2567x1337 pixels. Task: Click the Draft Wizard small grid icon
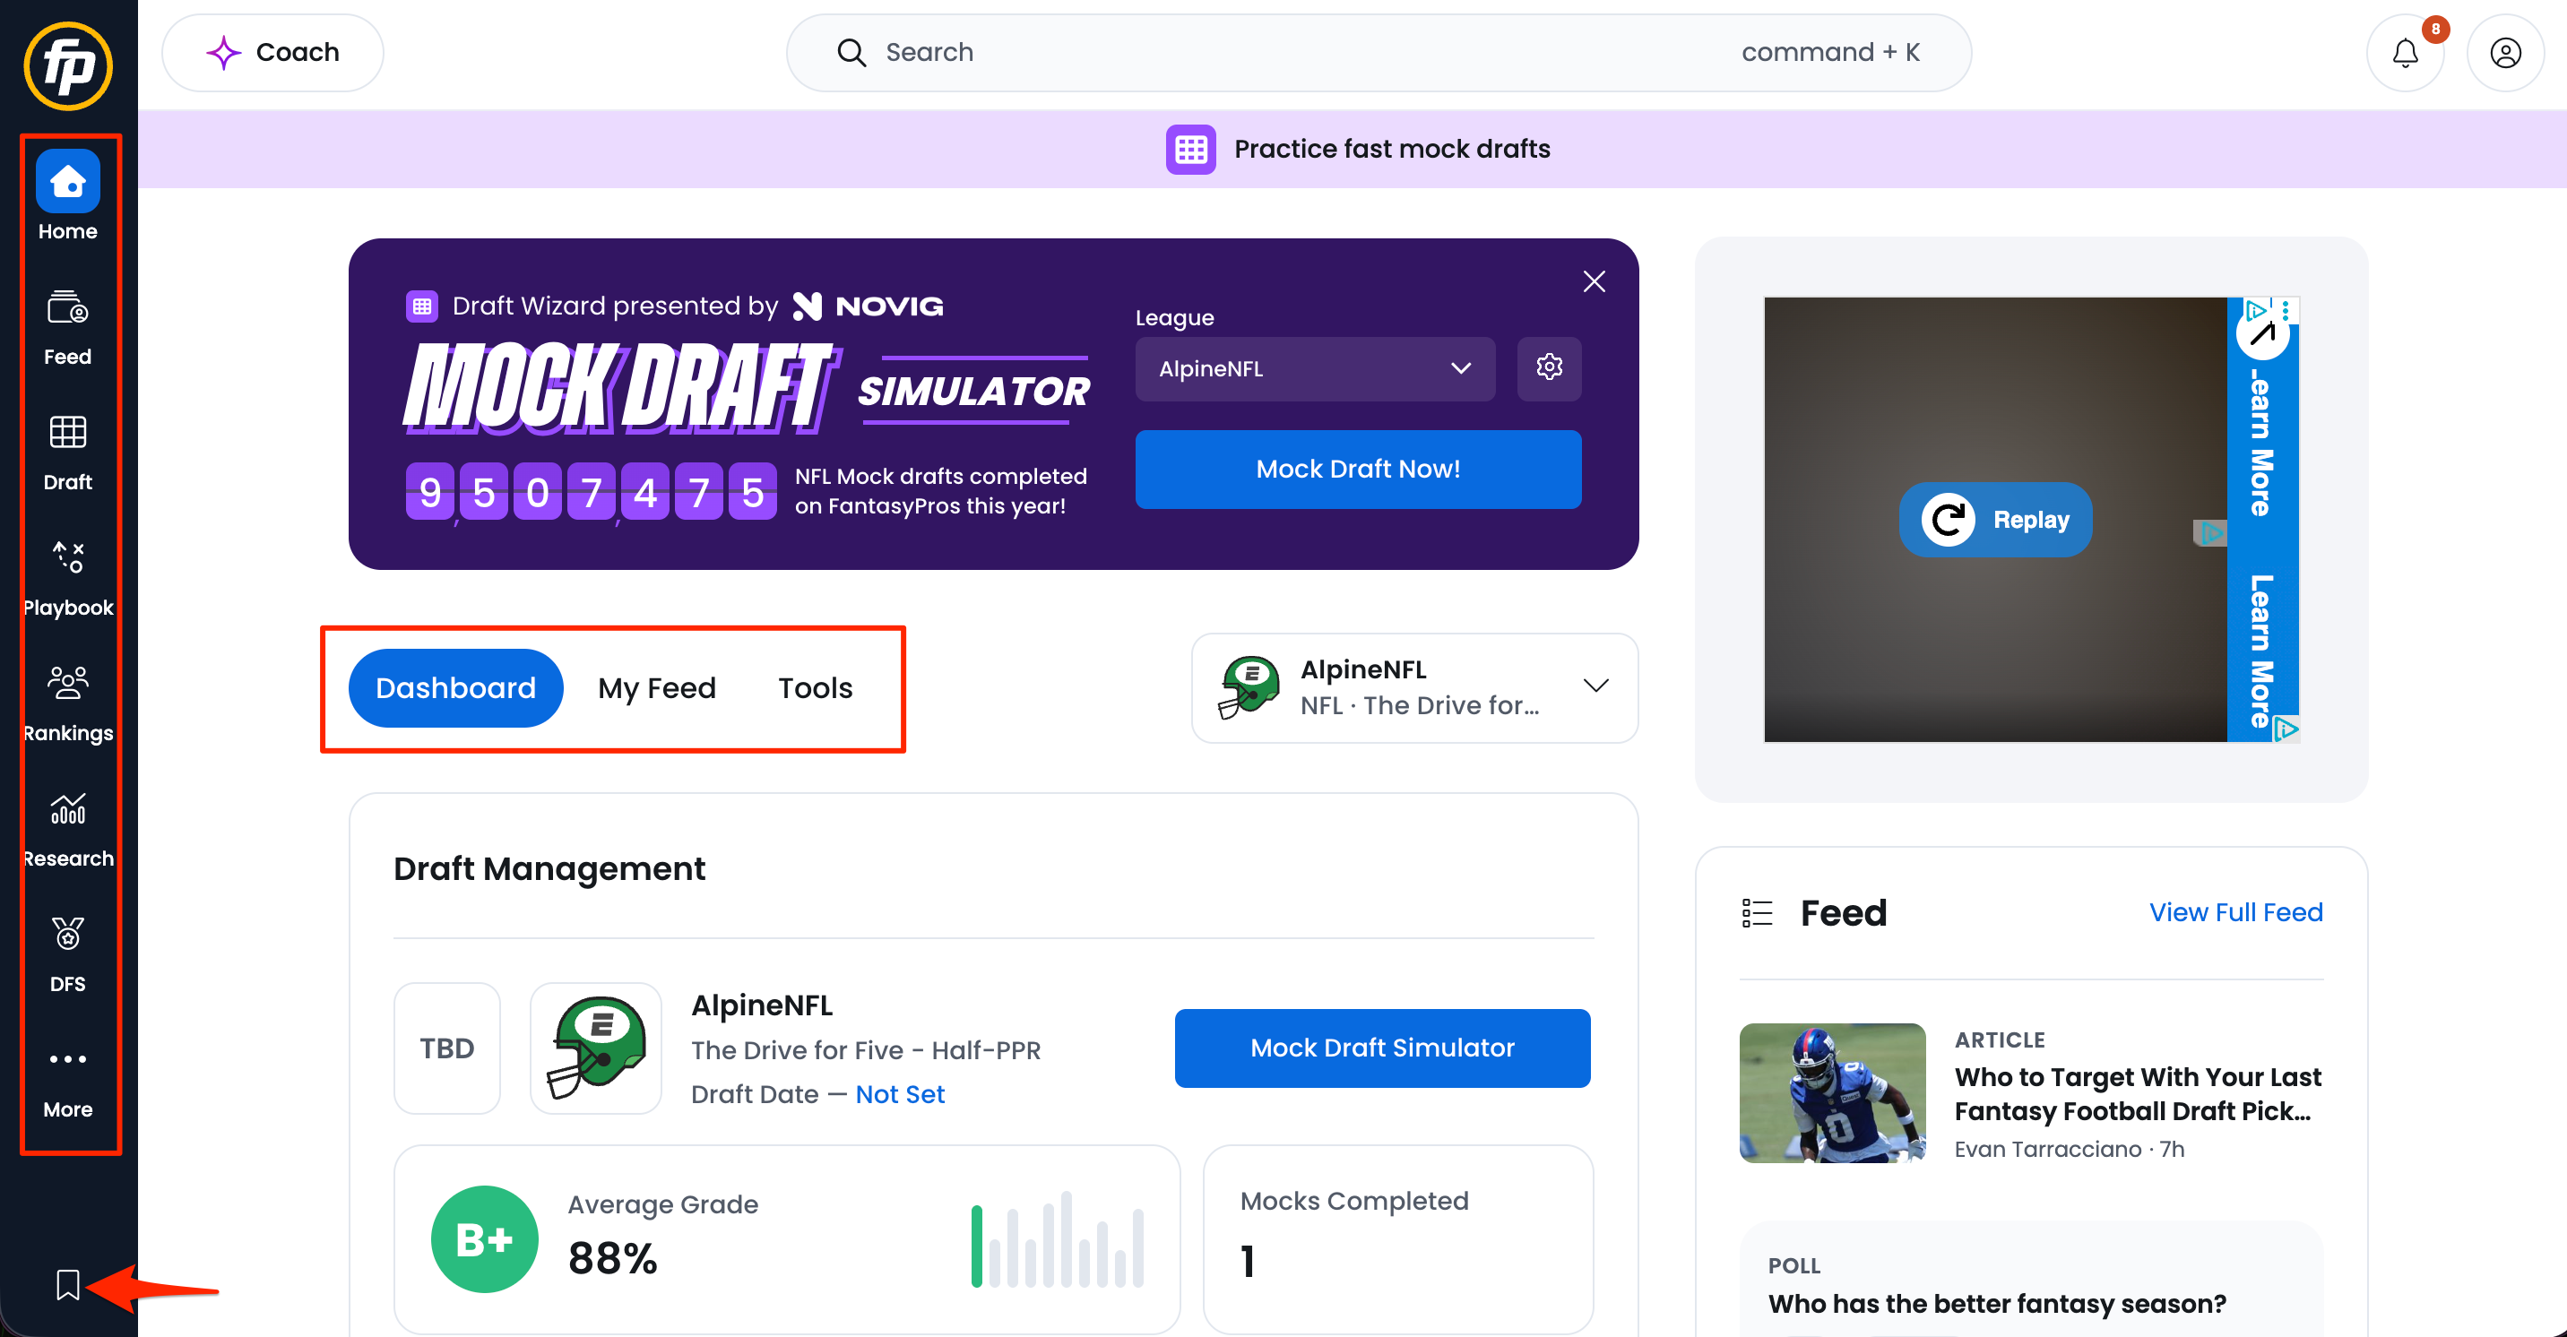pyautogui.click(x=422, y=306)
